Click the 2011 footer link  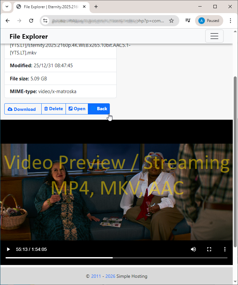96,276
